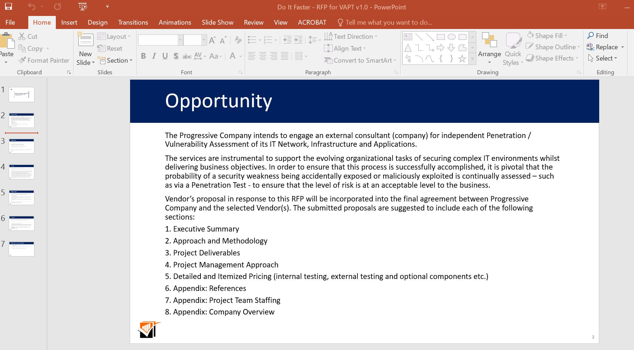
Task: Center align paragraph text
Action: pyautogui.click(x=263, y=56)
